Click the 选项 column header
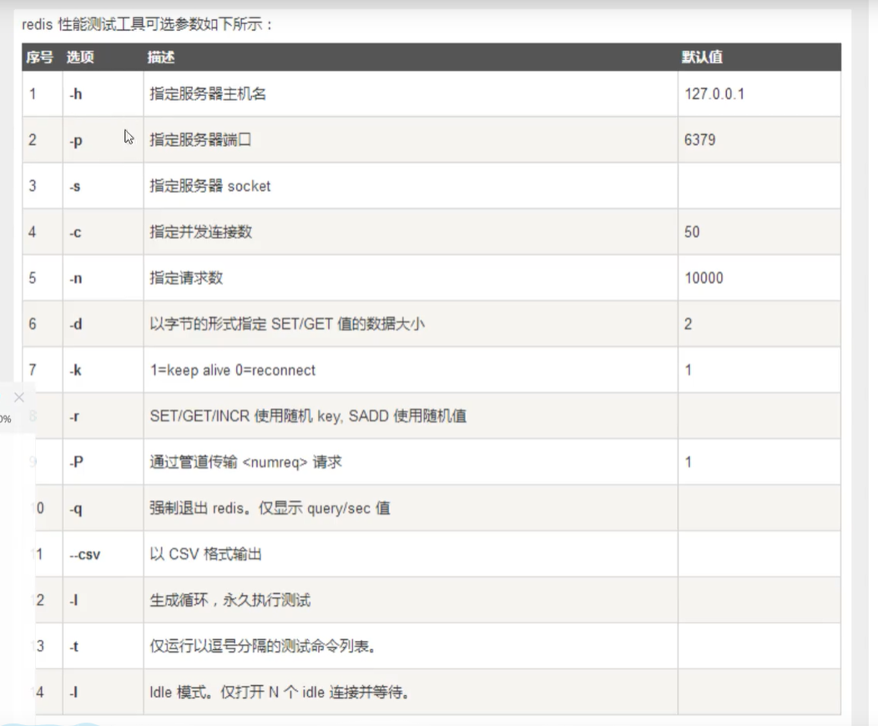878x726 pixels. point(80,57)
